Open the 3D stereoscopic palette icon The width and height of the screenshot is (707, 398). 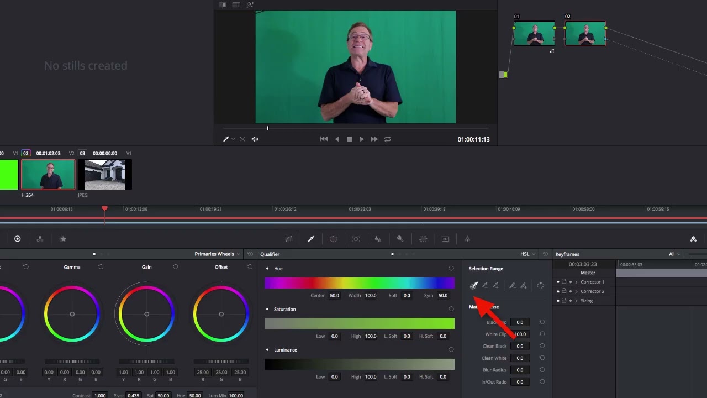445,239
